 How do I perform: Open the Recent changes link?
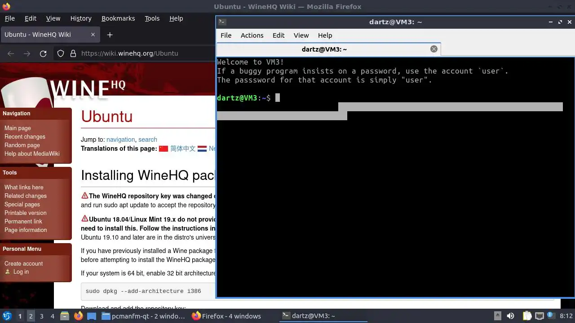click(25, 136)
